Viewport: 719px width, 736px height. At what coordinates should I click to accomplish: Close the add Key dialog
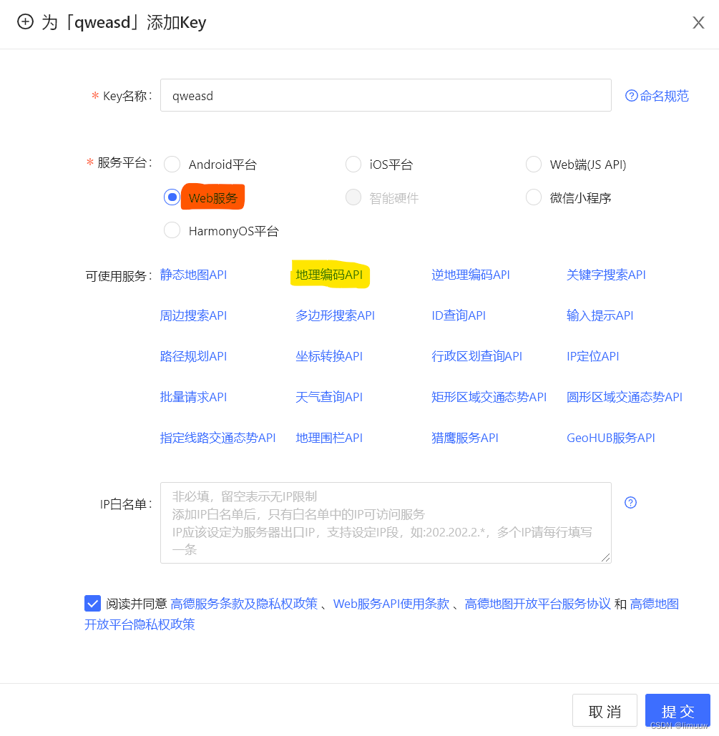(x=698, y=22)
